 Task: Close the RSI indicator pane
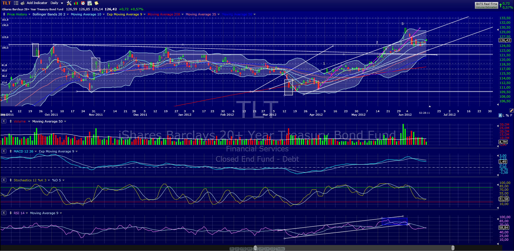pos(4,213)
